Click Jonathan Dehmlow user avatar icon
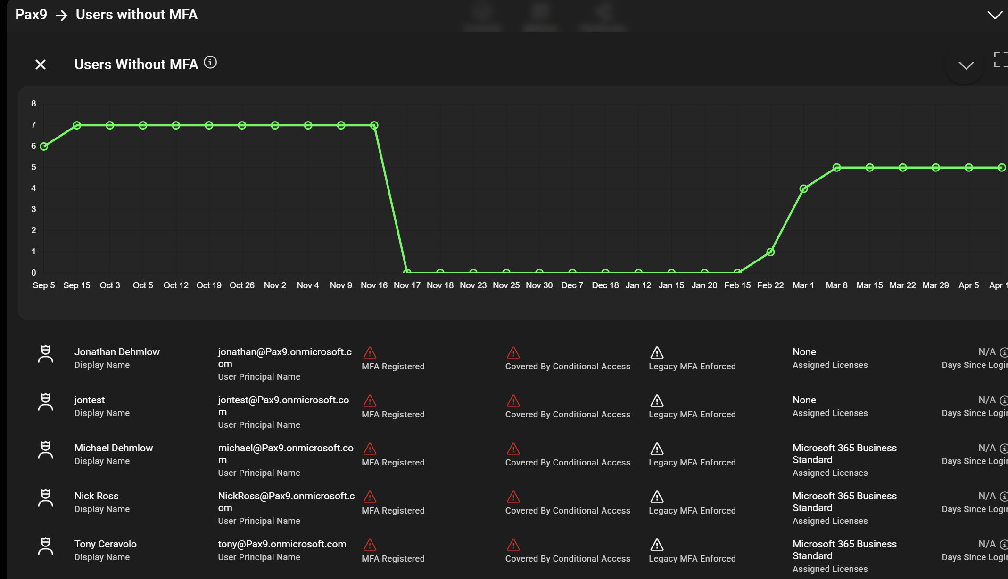The image size is (1008, 579). [45, 354]
